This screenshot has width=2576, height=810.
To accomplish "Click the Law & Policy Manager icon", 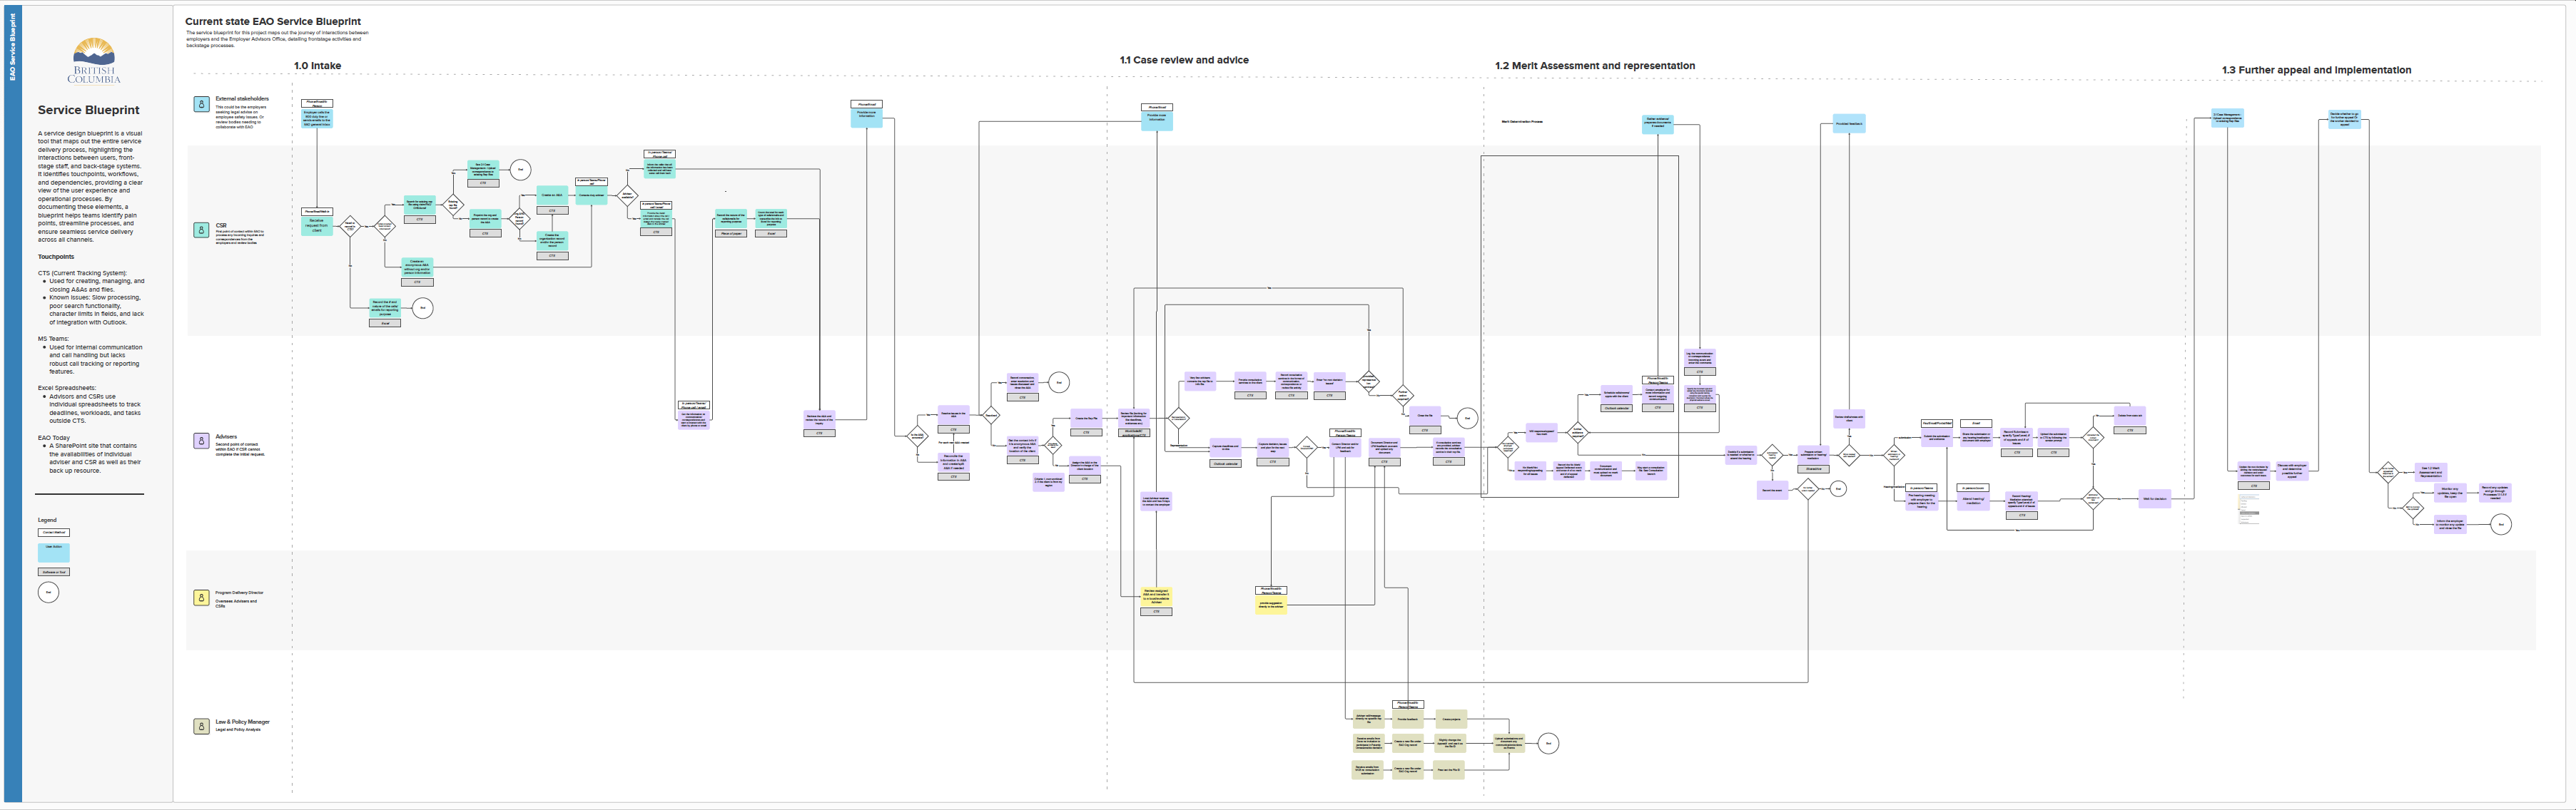I will click(x=201, y=726).
